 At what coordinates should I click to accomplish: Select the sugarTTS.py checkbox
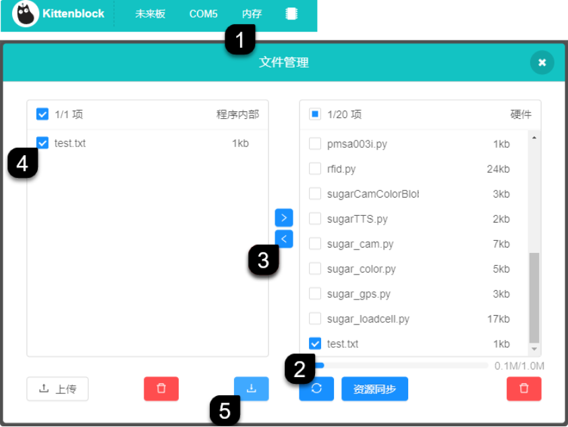315,219
